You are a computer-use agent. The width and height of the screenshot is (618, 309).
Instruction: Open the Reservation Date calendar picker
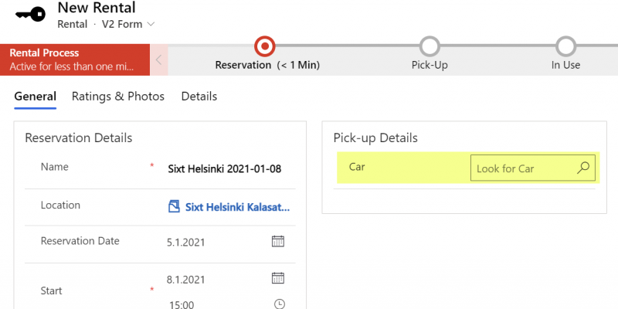tap(278, 241)
